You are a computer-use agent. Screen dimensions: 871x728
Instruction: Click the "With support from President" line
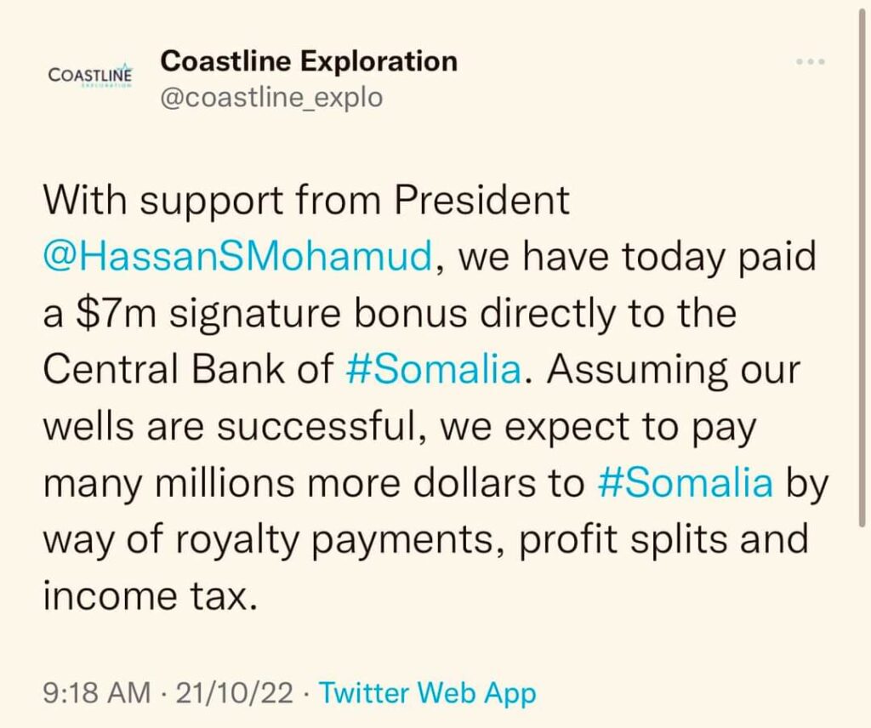[306, 201]
